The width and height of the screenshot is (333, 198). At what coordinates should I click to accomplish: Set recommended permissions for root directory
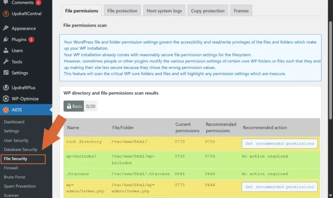coord(279,144)
